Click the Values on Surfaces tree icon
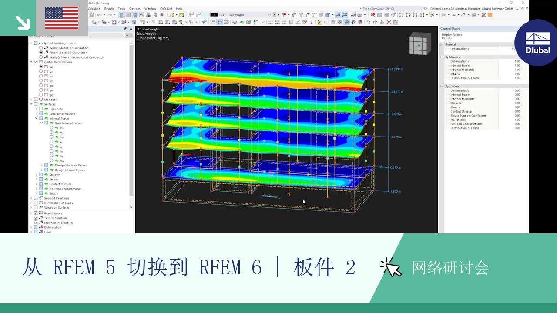The width and height of the screenshot is (557, 313). (x=41, y=207)
